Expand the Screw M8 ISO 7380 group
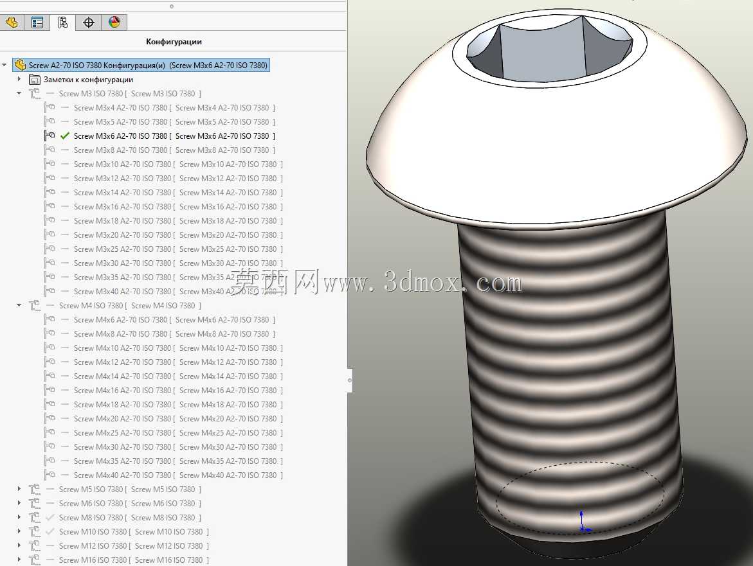The image size is (753, 566). tap(19, 517)
